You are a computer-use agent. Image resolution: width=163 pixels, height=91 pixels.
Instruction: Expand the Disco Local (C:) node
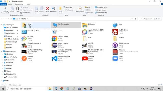coord(2,74)
